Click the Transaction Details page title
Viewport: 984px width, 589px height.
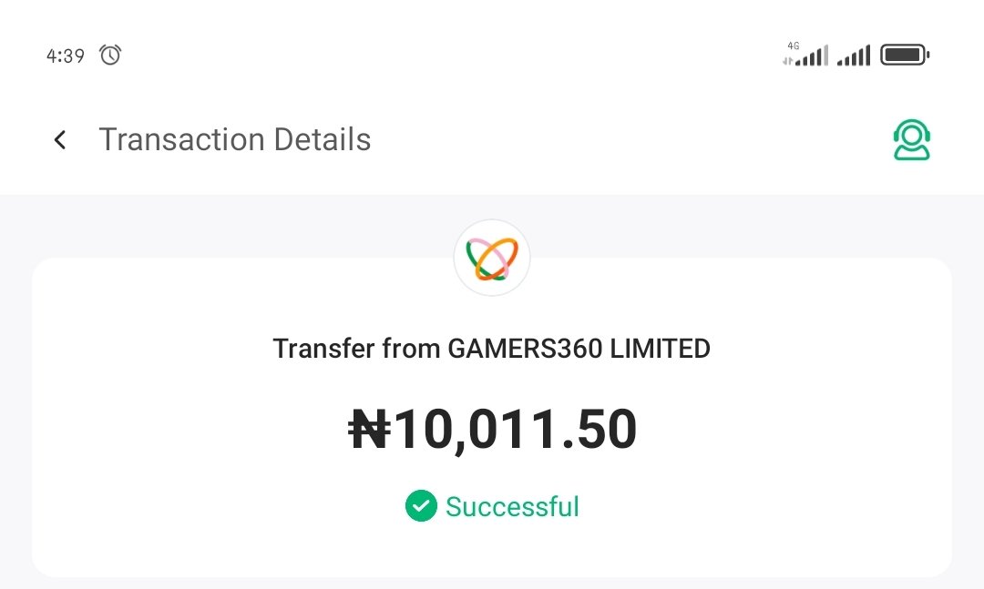(x=235, y=139)
